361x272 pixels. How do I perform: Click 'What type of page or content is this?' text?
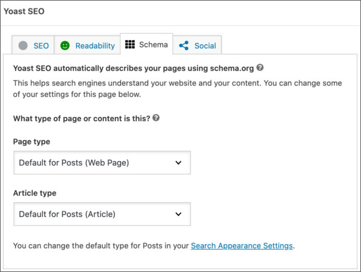point(82,118)
